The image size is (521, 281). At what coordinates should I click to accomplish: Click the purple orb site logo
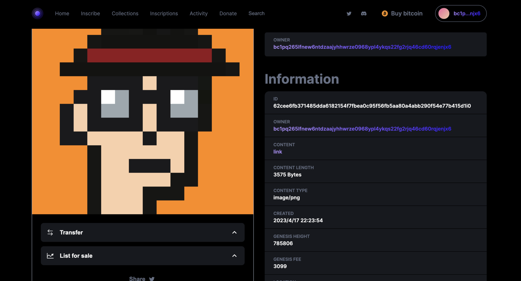tap(37, 13)
